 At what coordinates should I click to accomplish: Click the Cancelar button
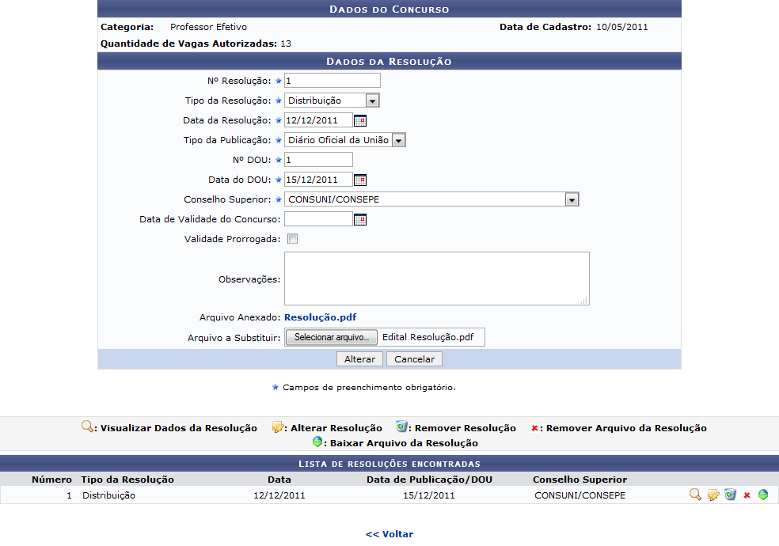tap(415, 359)
